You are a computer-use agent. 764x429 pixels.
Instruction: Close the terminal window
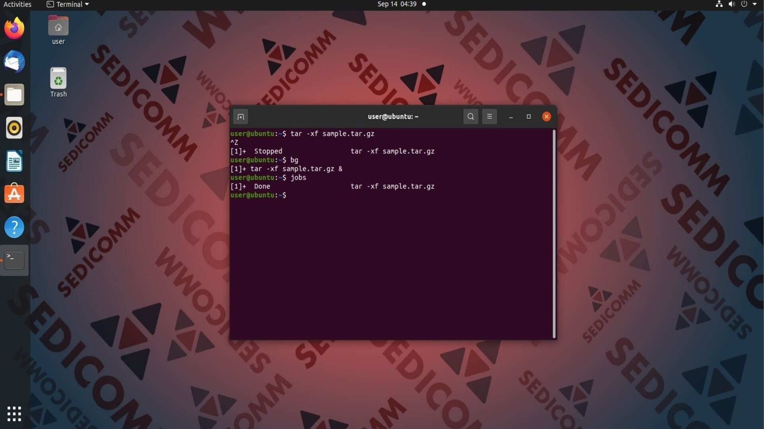[546, 116]
